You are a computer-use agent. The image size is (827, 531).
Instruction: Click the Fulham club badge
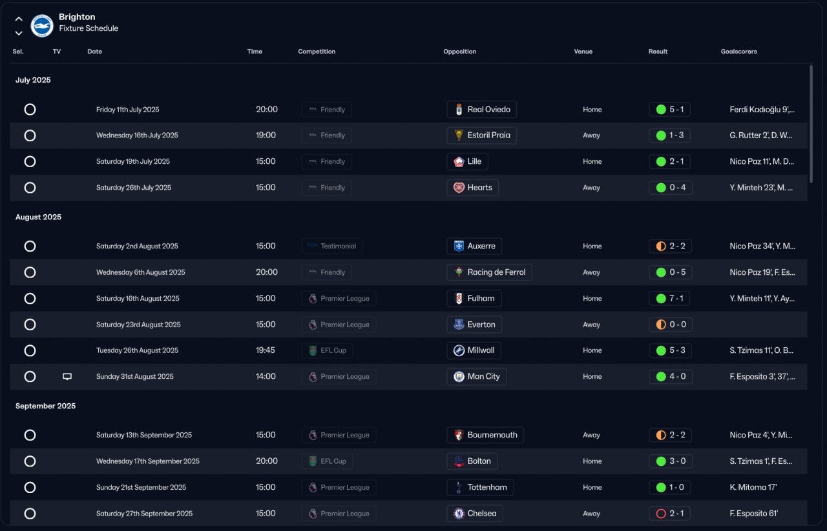[x=459, y=299]
